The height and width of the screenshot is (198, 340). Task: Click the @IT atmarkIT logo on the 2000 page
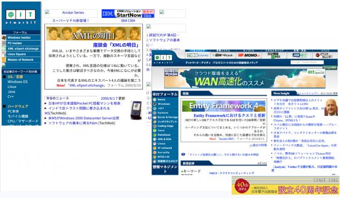[21, 16]
